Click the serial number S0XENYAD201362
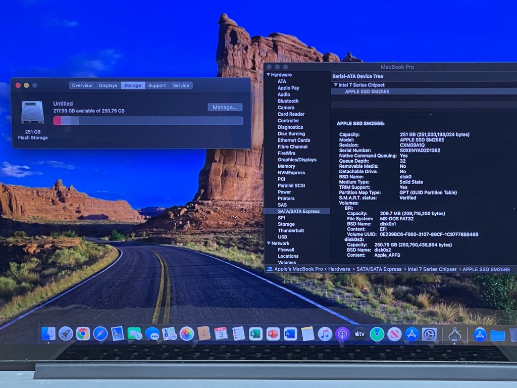 pos(420,151)
